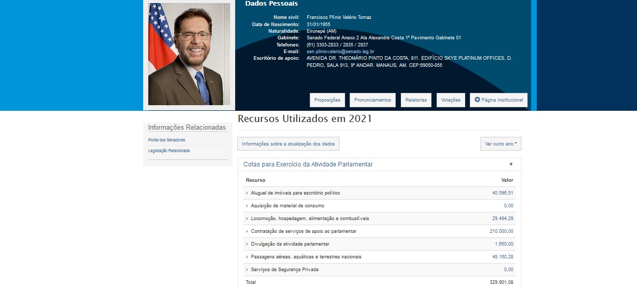Viewport: 637px width, 289px height.
Task: Open the Legislação Relacionada link
Action: point(169,151)
